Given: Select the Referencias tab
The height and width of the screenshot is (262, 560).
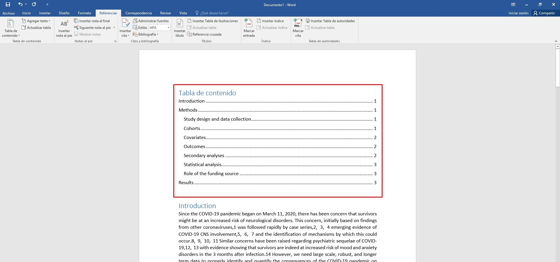Looking at the screenshot, I should point(108,13).
